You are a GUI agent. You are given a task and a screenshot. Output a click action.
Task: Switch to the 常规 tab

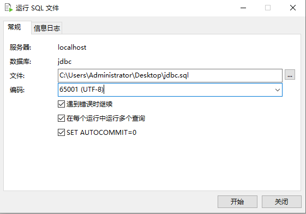[14, 27]
